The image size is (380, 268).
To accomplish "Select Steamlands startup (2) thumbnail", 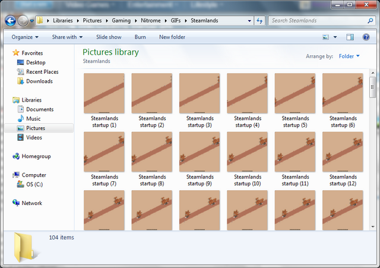I will pos(152,93).
